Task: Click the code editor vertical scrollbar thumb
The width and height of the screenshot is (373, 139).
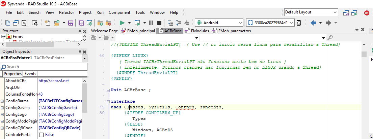Action: pos(364,55)
